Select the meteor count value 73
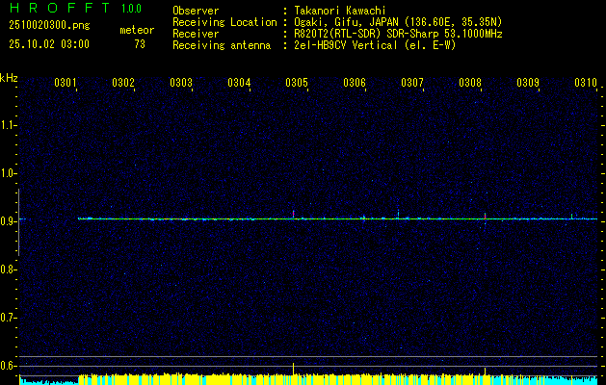 tap(140, 44)
